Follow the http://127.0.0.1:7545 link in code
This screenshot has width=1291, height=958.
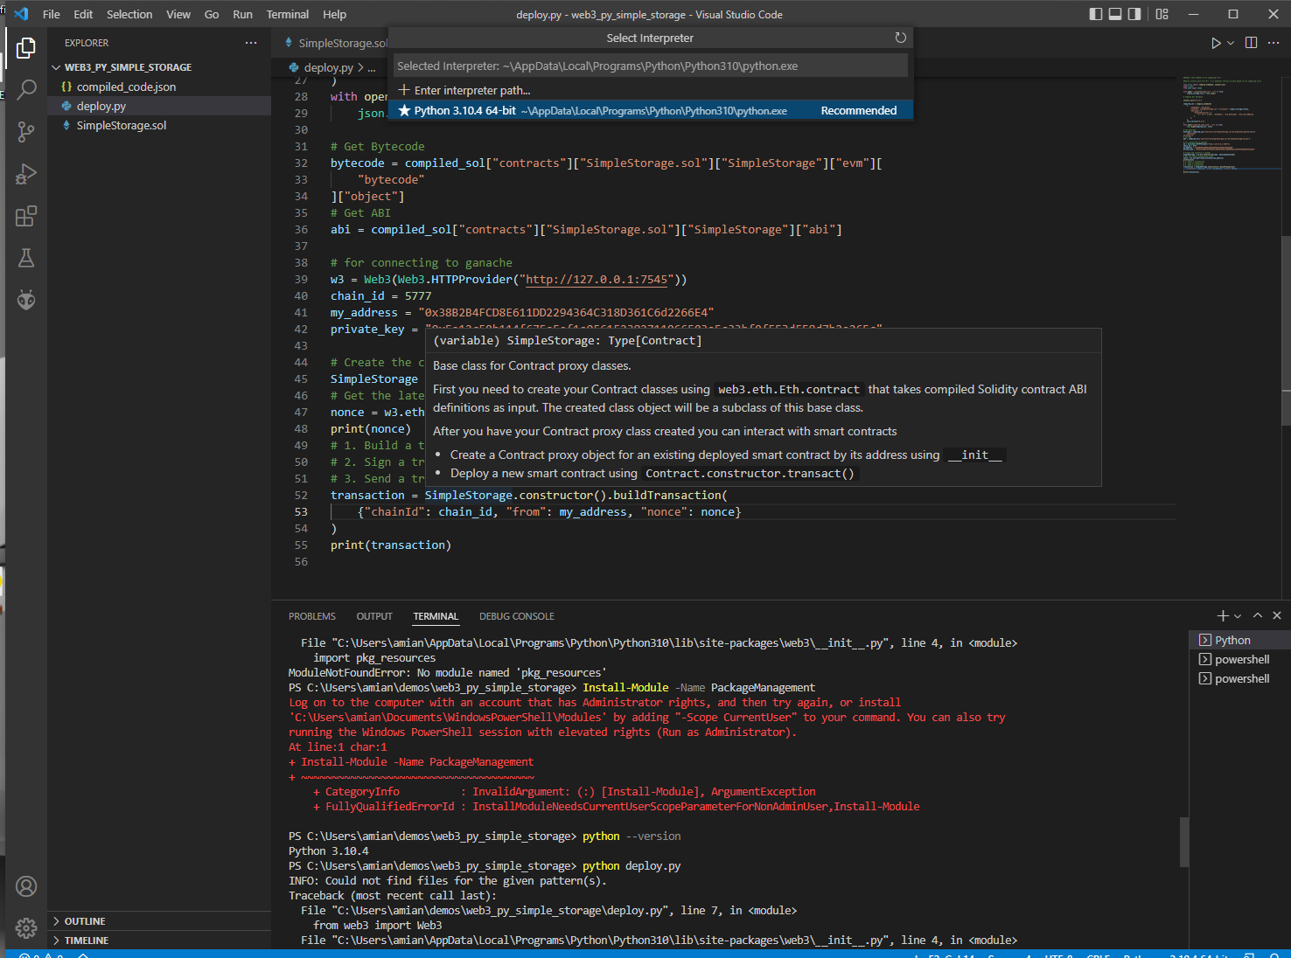597,280
